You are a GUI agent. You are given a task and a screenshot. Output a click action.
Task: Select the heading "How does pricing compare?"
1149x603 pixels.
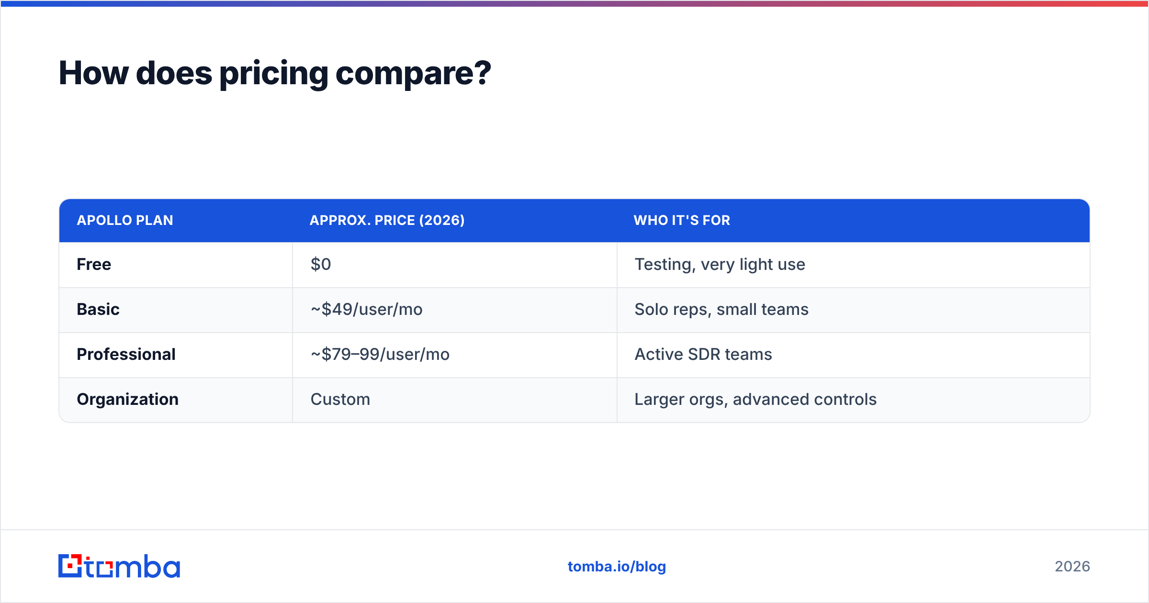[x=275, y=73]
